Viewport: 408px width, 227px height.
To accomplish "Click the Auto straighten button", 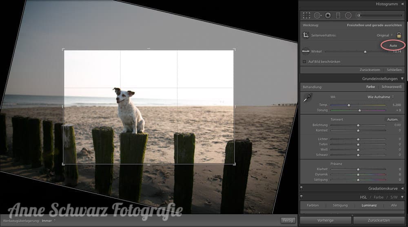I will [393, 46].
